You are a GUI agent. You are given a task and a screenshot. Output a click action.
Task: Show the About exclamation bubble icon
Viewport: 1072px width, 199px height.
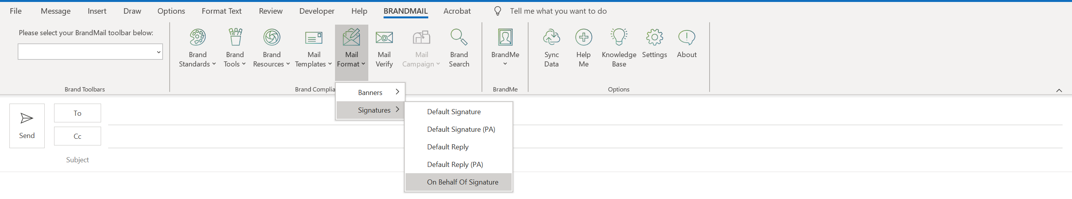pyautogui.click(x=686, y=38)
